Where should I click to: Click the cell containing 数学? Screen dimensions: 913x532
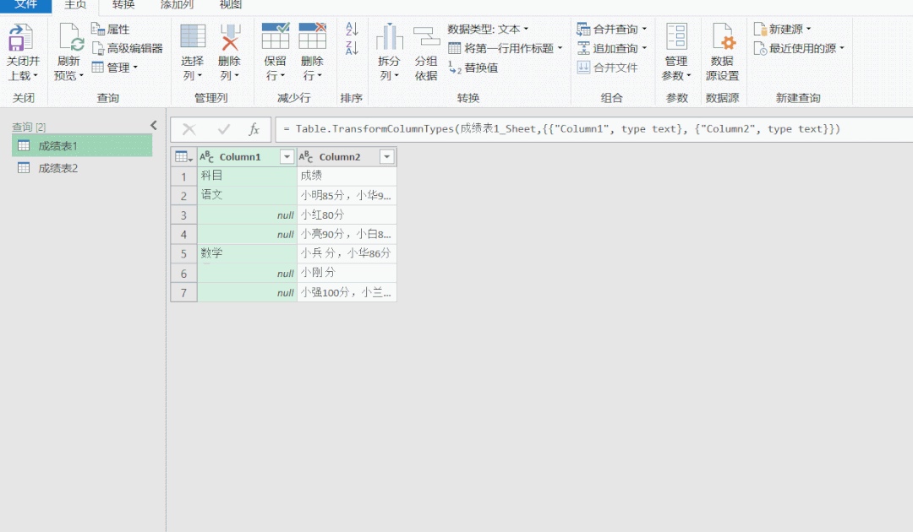247,253
